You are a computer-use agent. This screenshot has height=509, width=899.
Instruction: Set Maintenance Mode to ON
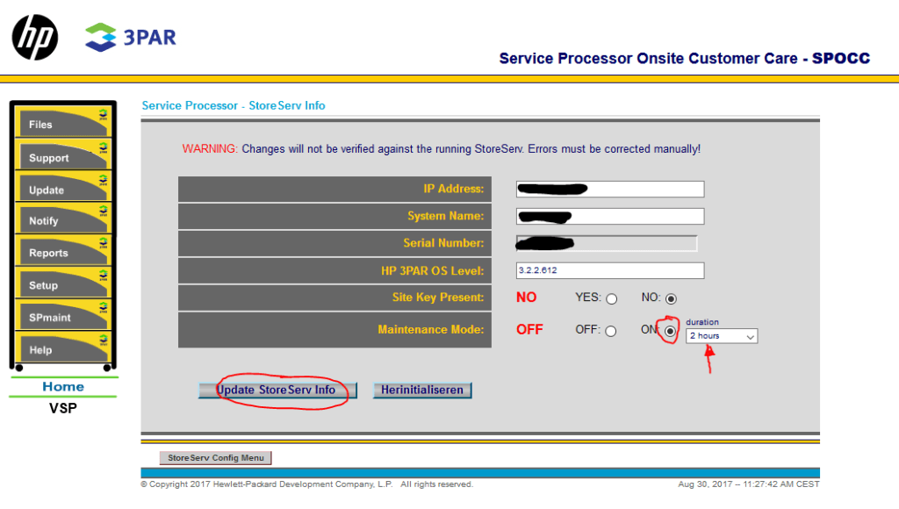(670, 332)
